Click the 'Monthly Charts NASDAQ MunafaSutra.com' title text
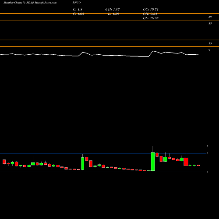Viewport: 219px width, 219px height. point(30,3)
